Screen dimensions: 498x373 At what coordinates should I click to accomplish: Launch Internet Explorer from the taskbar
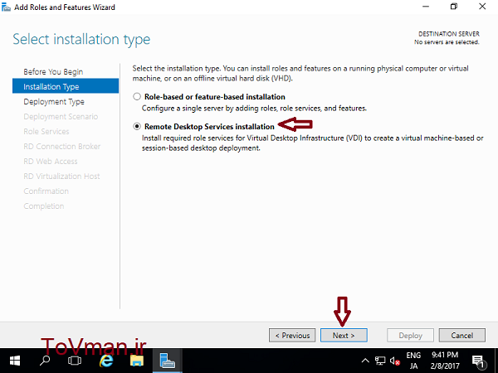[105, 361]
